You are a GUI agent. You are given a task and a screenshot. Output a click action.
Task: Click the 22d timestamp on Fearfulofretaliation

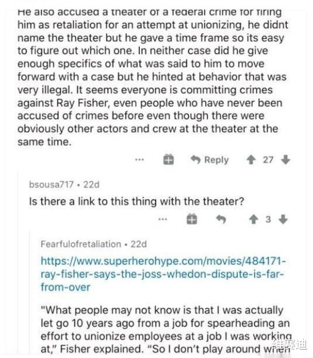[139, 244]
